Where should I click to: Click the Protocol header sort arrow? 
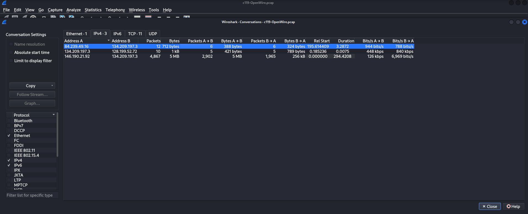[x=54, y=115]
